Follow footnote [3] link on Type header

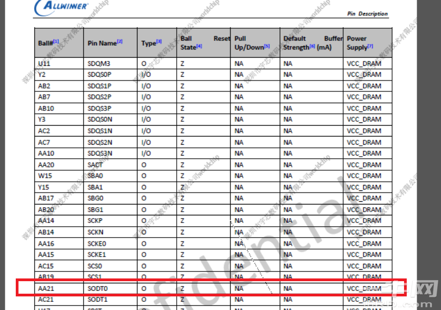(159, 42)
